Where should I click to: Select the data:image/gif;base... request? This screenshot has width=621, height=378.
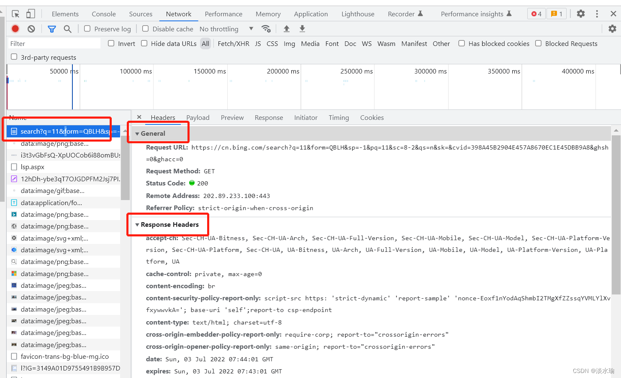pyautogui.click(x=63, y=191)
